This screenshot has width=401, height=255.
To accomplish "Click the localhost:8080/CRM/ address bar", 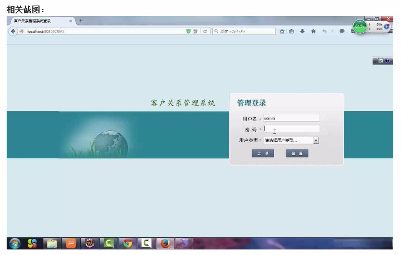I will tap(105, 31).
